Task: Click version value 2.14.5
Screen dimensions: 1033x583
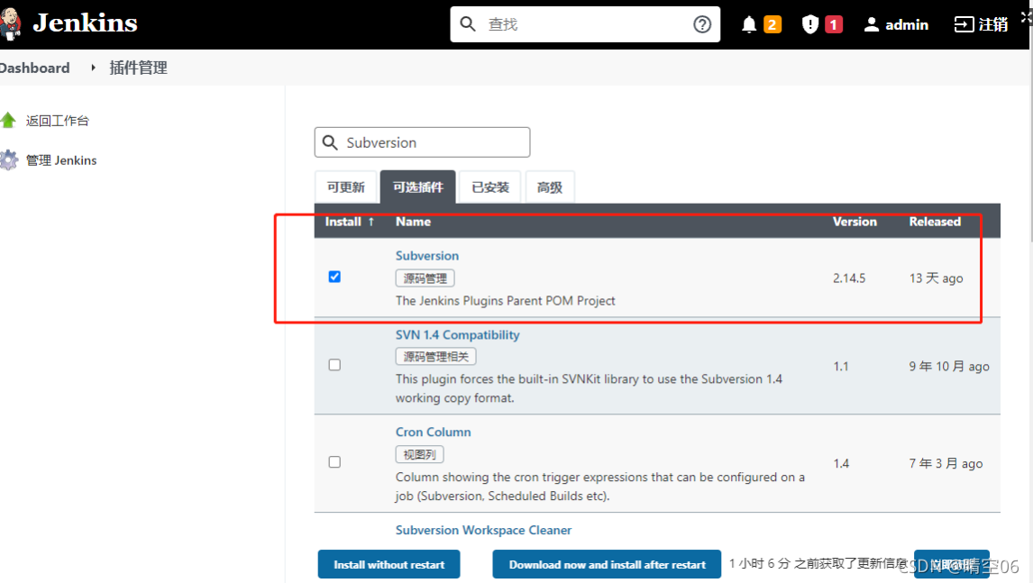Action: point(849,278)
